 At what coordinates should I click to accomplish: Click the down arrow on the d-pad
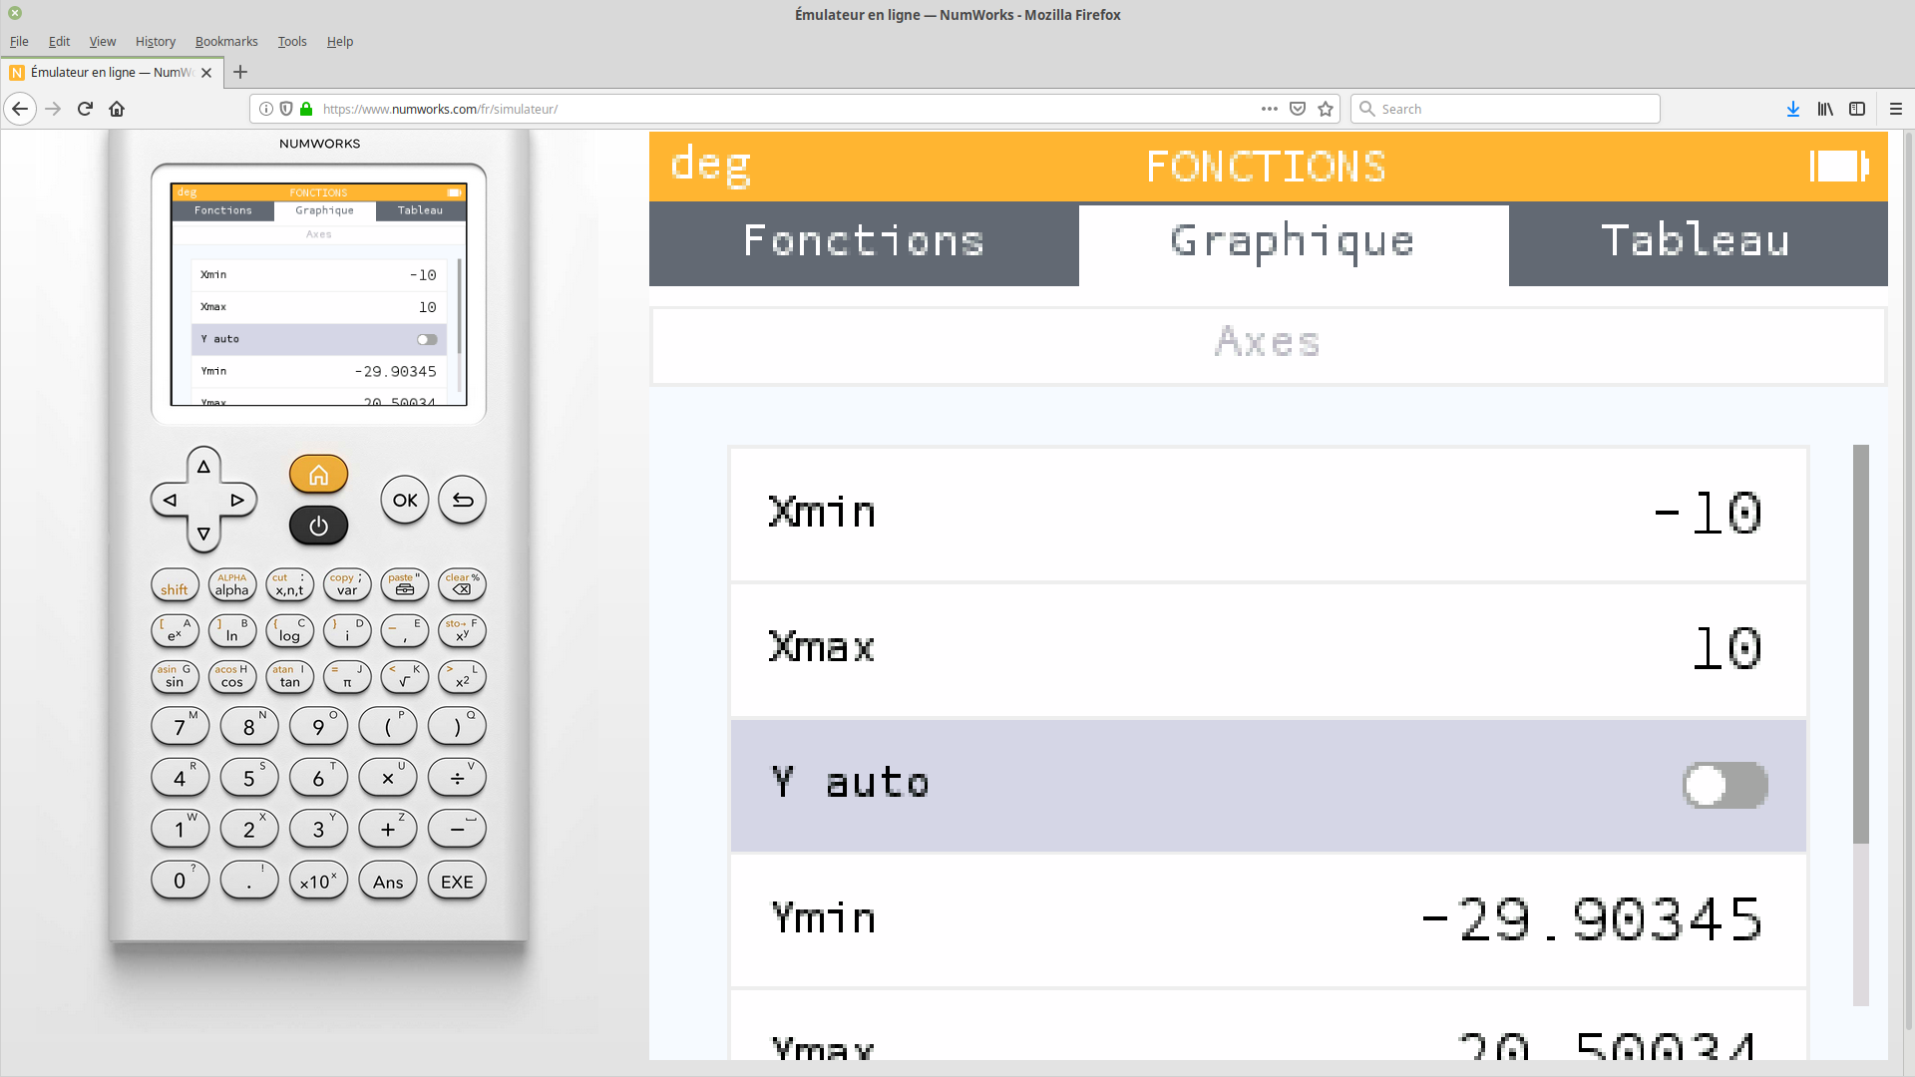tap(203, 534)
